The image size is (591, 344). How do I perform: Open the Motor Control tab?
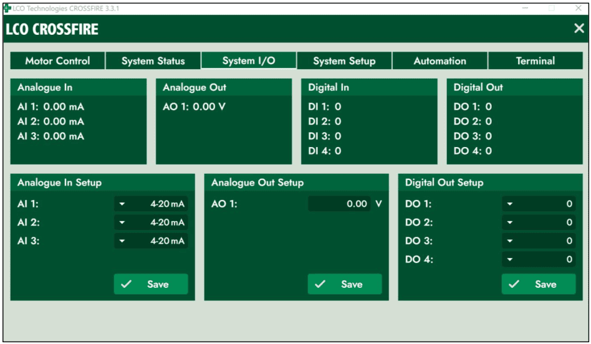pyautogui.click(x=58, y=60)
